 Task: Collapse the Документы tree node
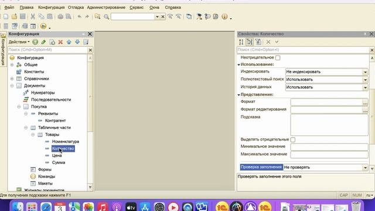click(12, 86)
